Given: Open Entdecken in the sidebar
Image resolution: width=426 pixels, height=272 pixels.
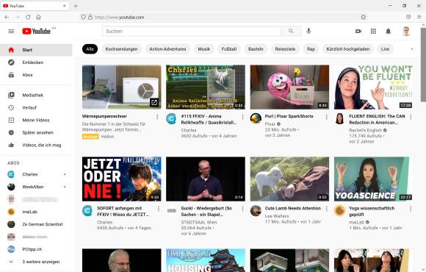Looking at the screenshot, I should (36, 62).
